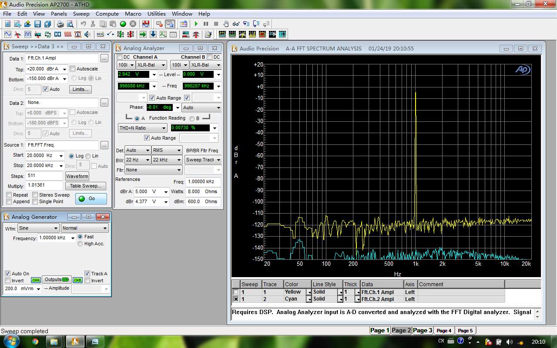Open Yellow color dropdown for trace 1
The height and width of the screenshot is (348, 557).
pyautogui.click(x=309, y=292)
